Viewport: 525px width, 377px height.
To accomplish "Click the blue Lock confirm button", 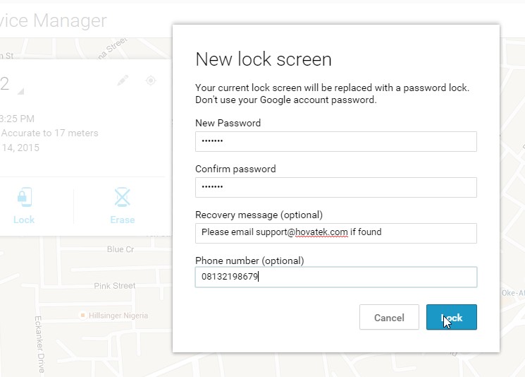I will tap(451, 317).
